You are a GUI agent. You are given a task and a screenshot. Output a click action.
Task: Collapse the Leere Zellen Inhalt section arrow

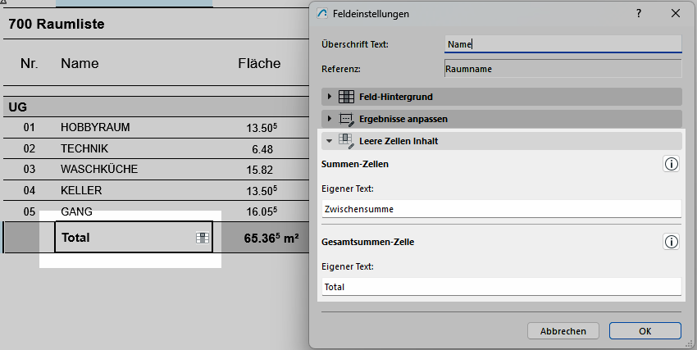click(x=330, y=141)
